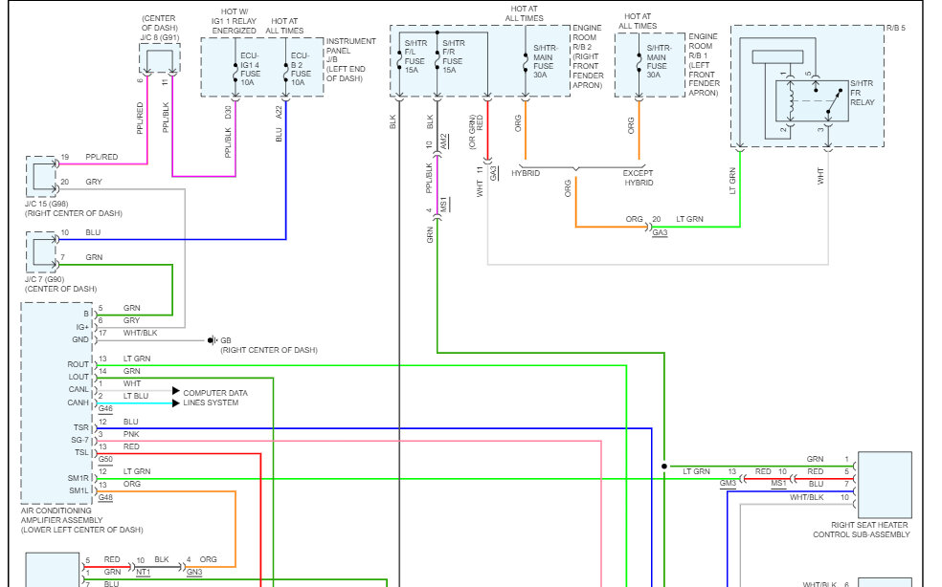Click the G46 connector reference
This screenshot has height=587, width=942.
click(105, 409)
